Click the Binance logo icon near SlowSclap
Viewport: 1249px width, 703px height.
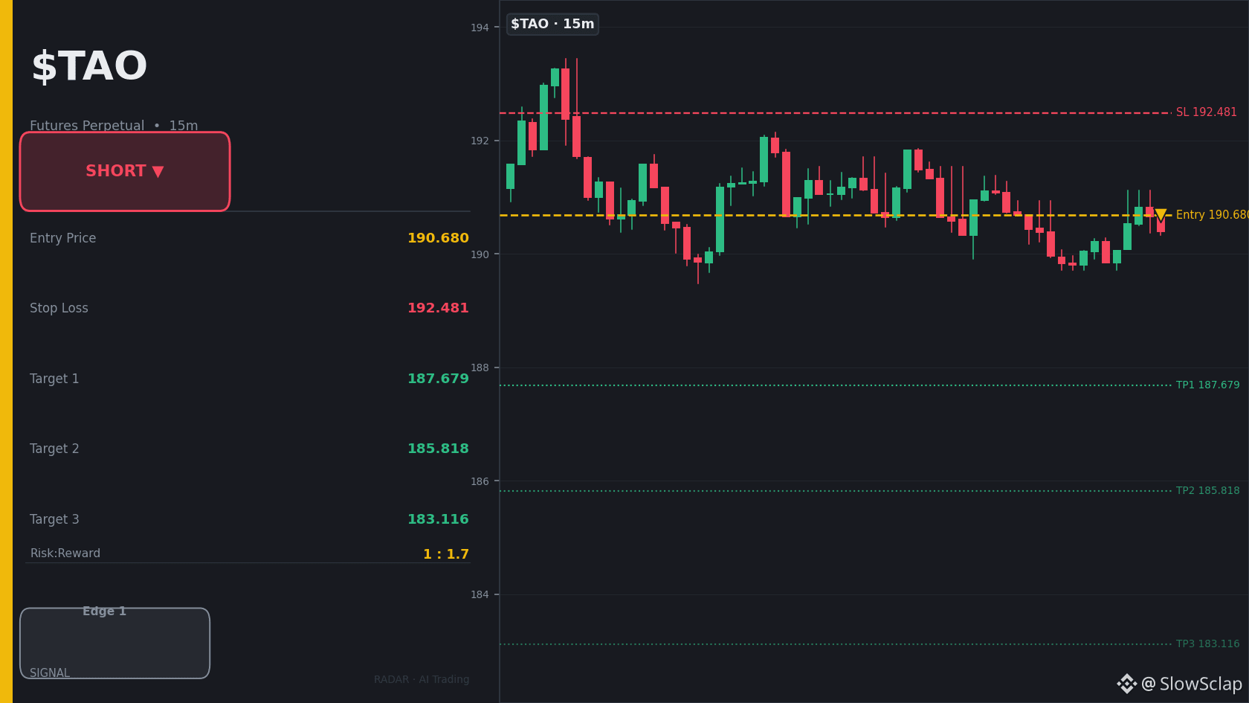(1126, 684)
